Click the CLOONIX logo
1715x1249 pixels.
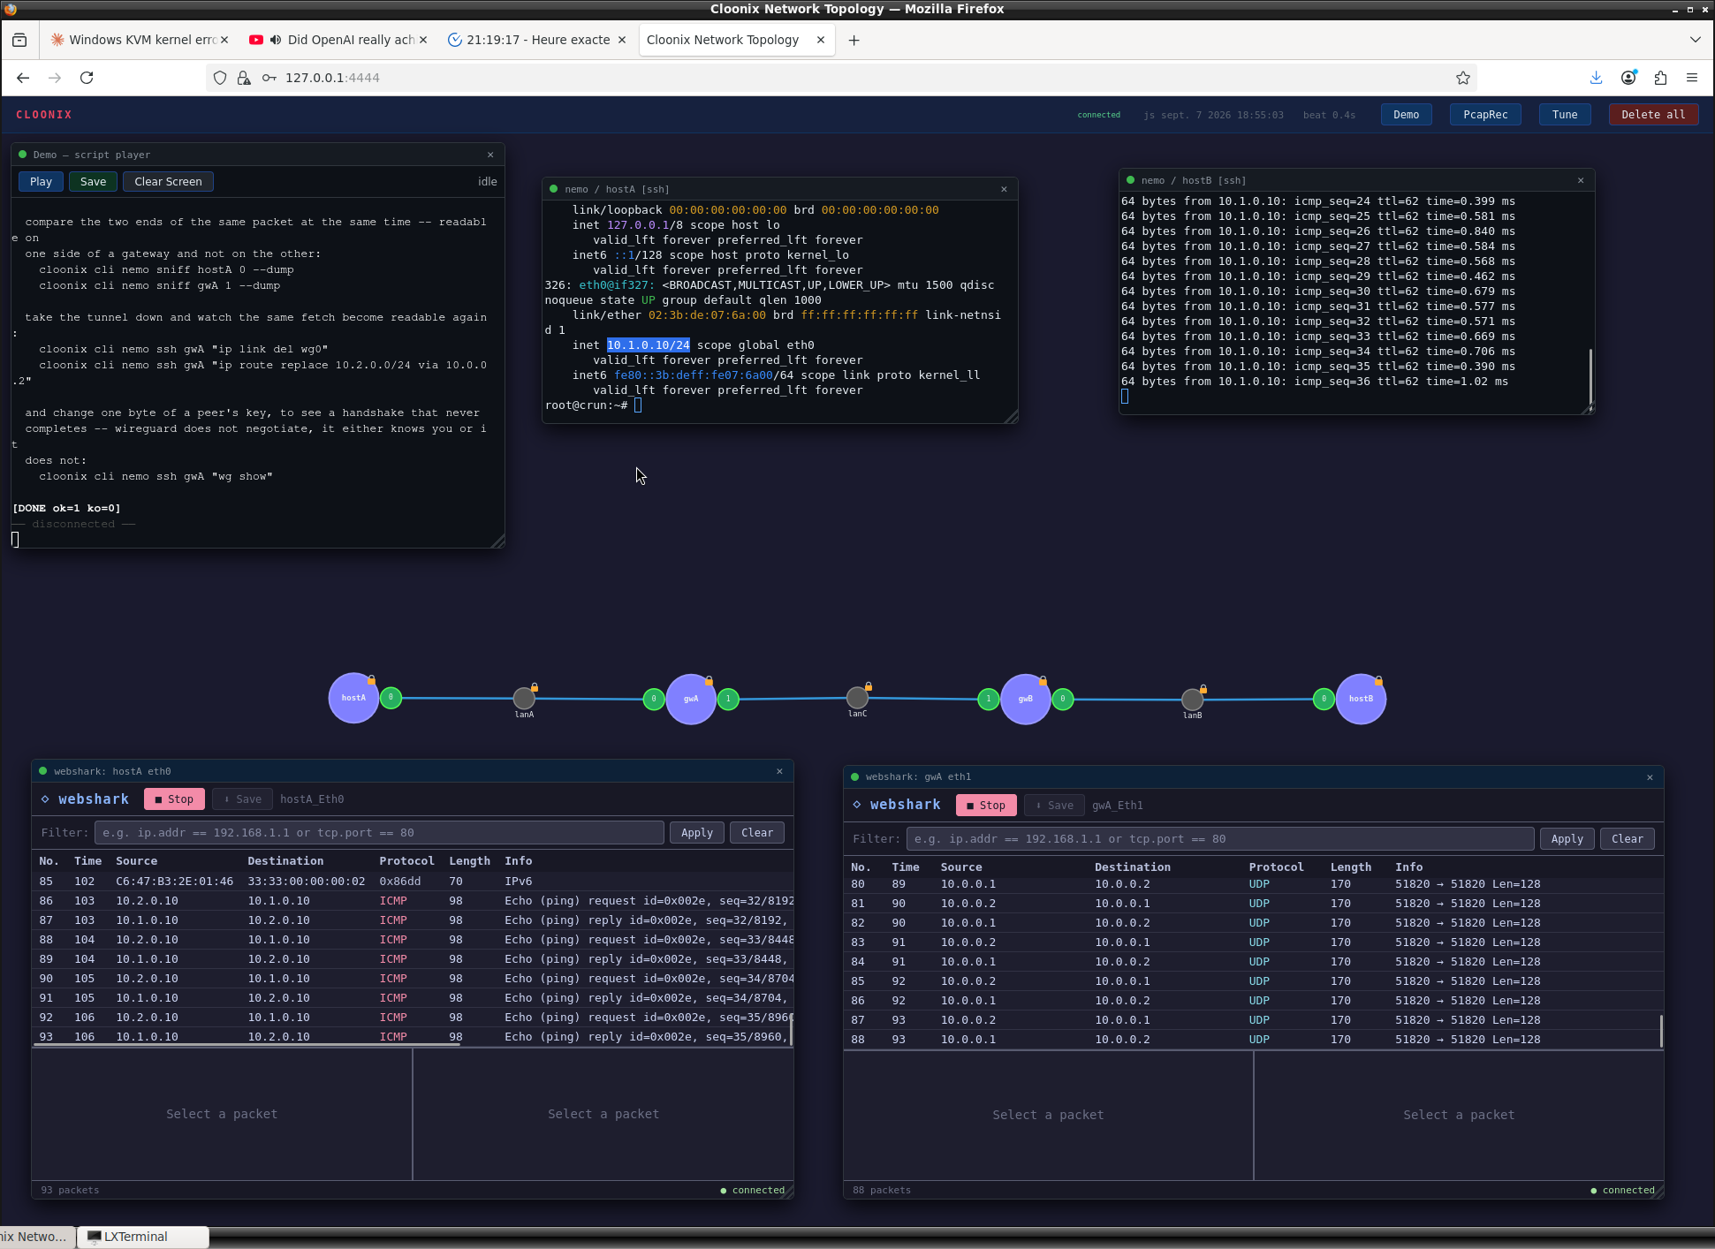pyautogui.click(x=43, y=115)
